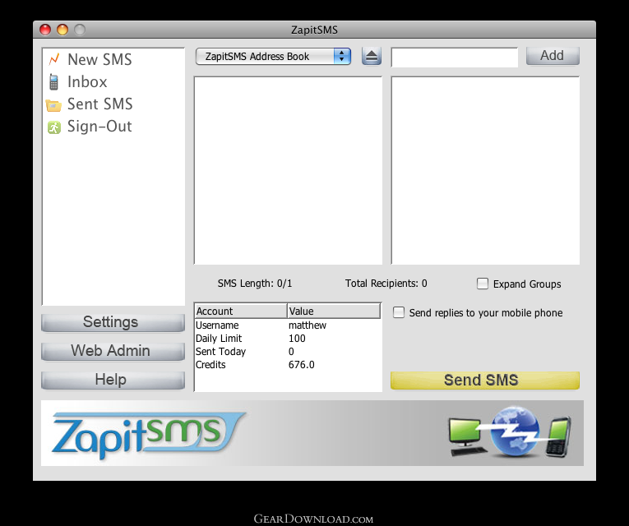The height and width of the screenshot is (526, 629).
Task: Enable the Expand Groups checkbox
Action: (x=483, y=284)
